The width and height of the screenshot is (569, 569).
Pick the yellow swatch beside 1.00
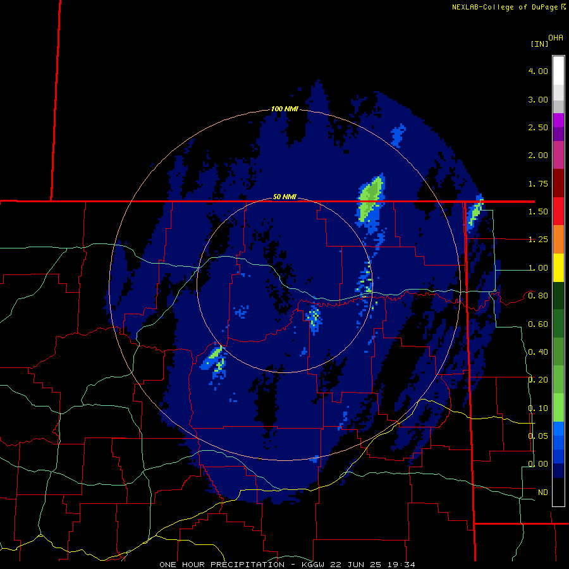[558, 267]
